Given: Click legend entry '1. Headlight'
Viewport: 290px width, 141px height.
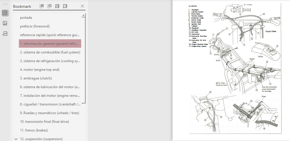Looking at the screenshot, I should 193,10.
